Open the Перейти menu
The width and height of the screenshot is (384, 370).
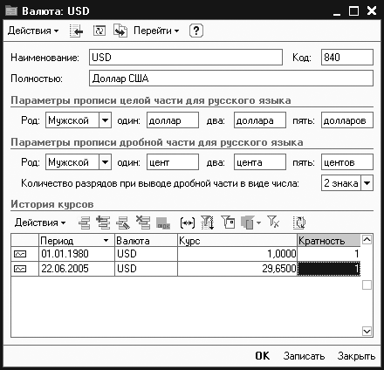[x=156, y=31]
